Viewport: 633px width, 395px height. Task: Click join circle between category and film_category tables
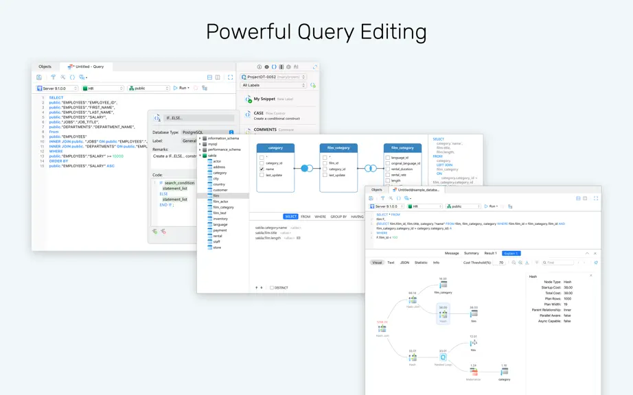[307, 169]
